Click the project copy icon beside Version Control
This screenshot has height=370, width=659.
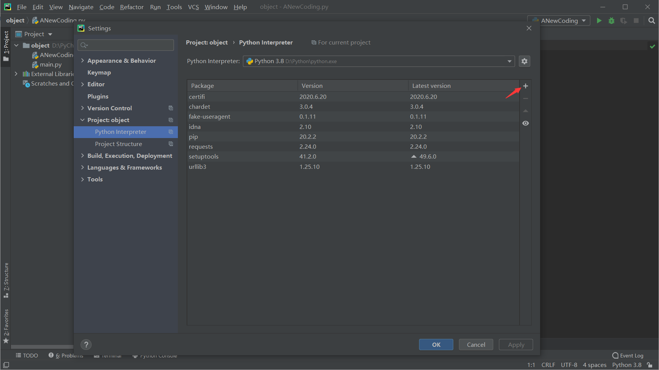[x=171, y=108]
